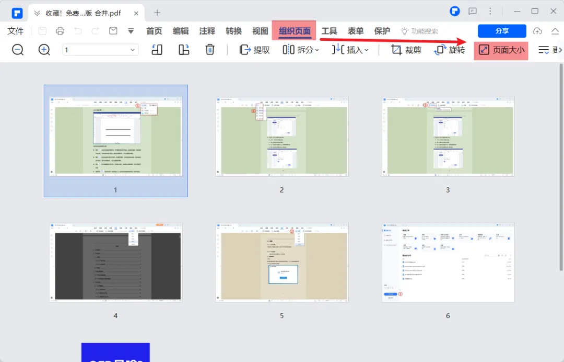This screenshot has width=564, height=362.
Task: Expand the 插入 (Insert) dropdown
Action: 350,50
